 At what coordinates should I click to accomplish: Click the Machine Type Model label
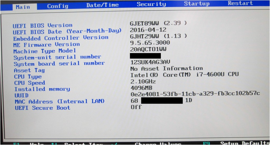[45, 51]
